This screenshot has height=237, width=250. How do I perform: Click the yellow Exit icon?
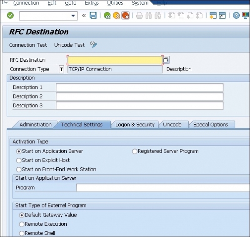(116, 16)
